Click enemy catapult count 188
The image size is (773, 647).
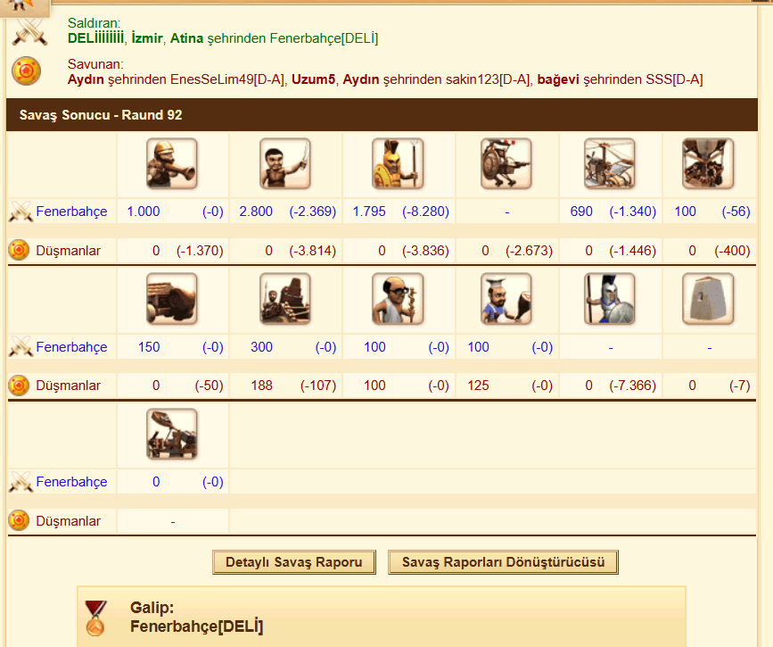point(261,386)
